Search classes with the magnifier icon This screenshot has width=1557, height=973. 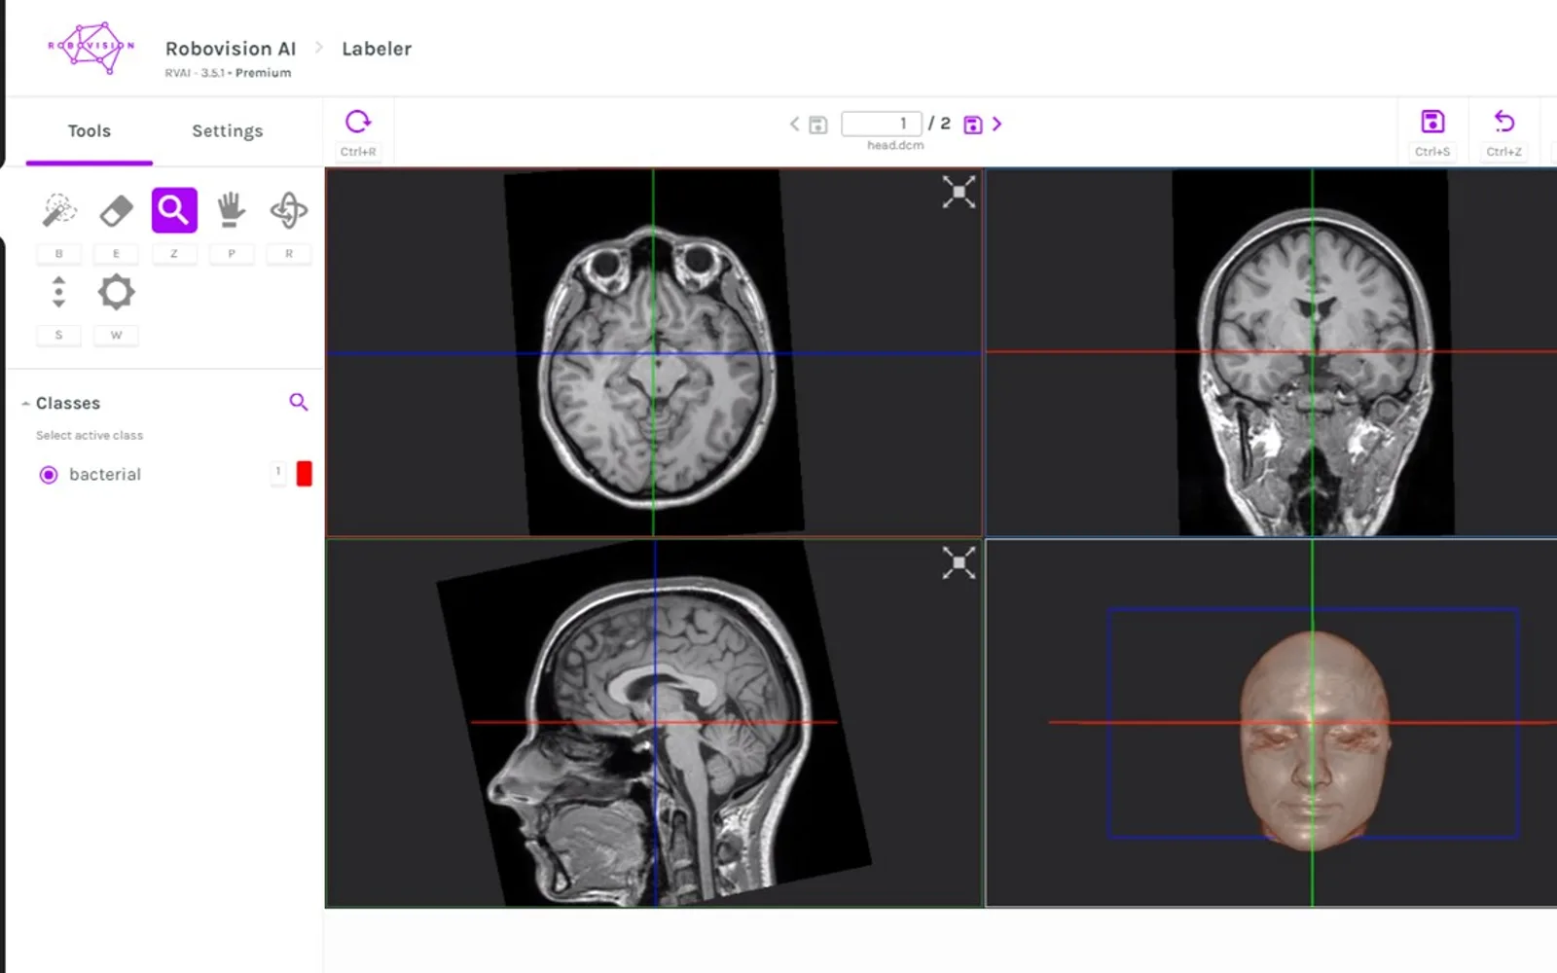[x=299, y=402]
